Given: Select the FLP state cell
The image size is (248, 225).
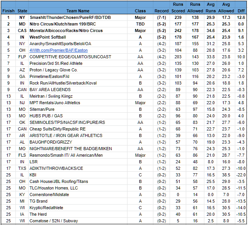Looking at the screenshot, I should click(x=22, y=57).
